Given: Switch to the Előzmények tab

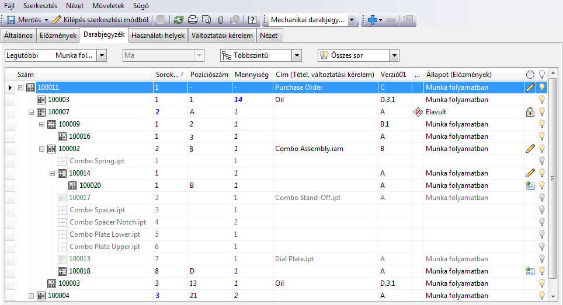Looking at the screenshot, I should pyautogui.click(x=58, y=36).
